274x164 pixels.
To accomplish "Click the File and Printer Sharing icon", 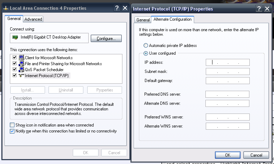I will pos(21,63).
